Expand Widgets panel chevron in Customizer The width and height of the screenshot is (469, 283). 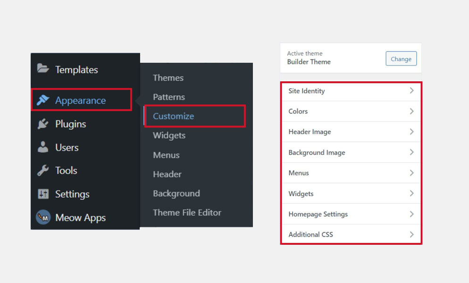point(412,193)
